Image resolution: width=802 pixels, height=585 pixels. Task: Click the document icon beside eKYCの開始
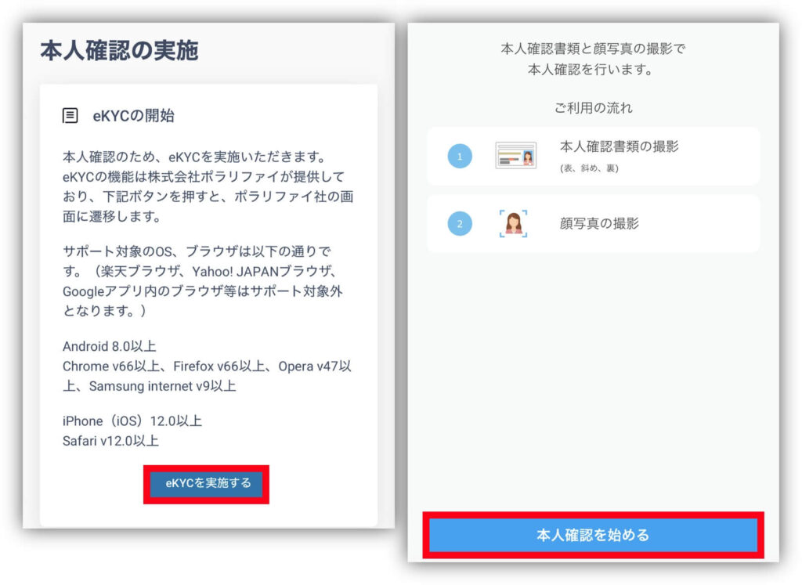coord(70,116)
